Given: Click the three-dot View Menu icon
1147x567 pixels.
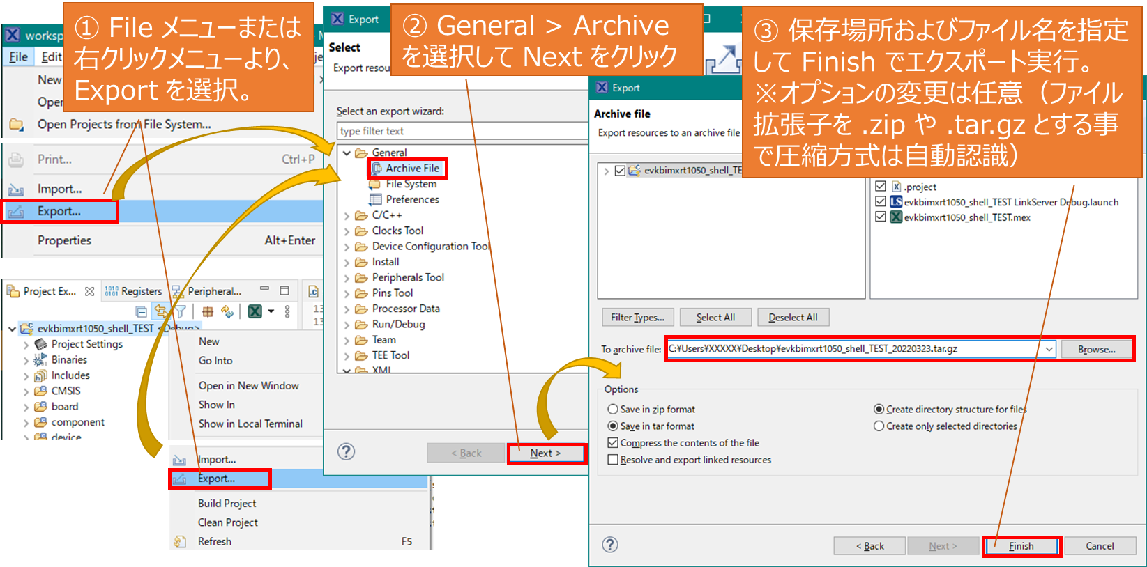Looking at the screenshot, I should pos(287,311).
